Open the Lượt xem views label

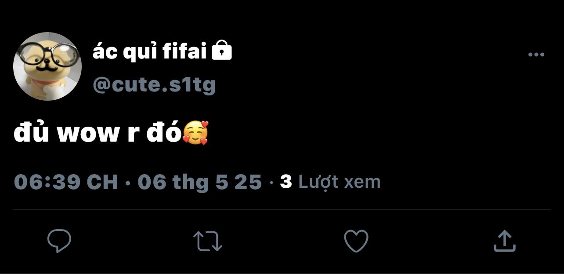[x=339, y=182]
